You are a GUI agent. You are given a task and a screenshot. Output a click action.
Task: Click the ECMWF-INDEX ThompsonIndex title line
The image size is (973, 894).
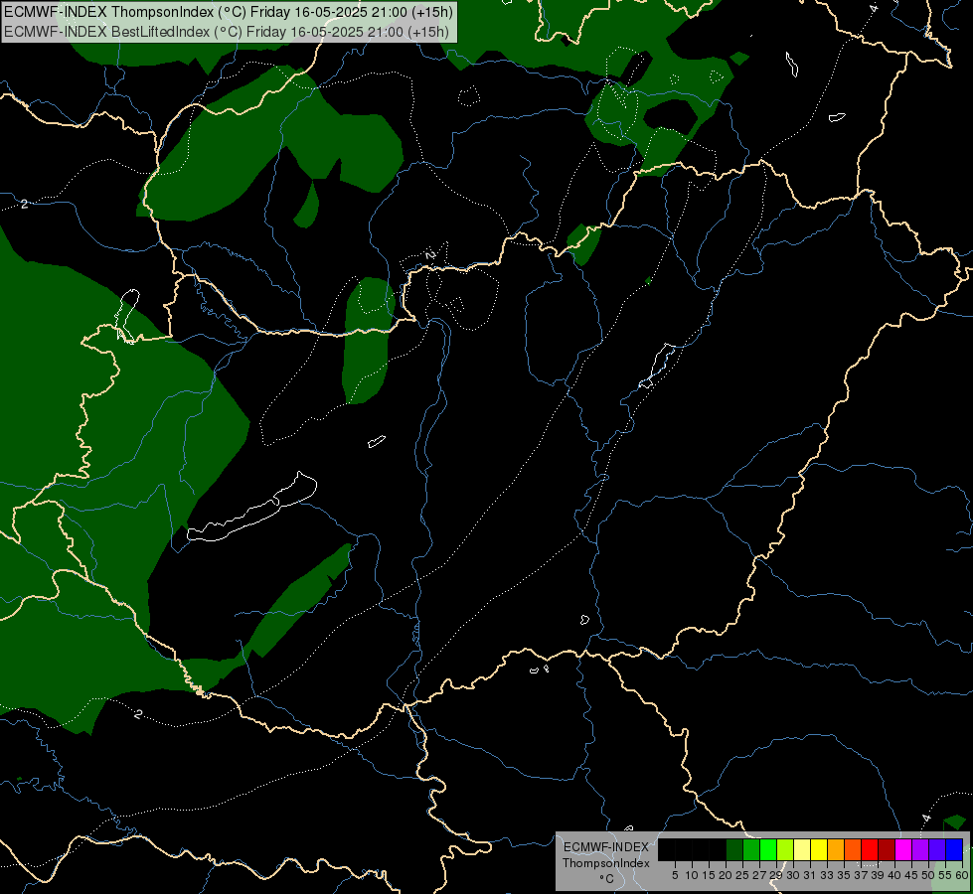[229, 12]
